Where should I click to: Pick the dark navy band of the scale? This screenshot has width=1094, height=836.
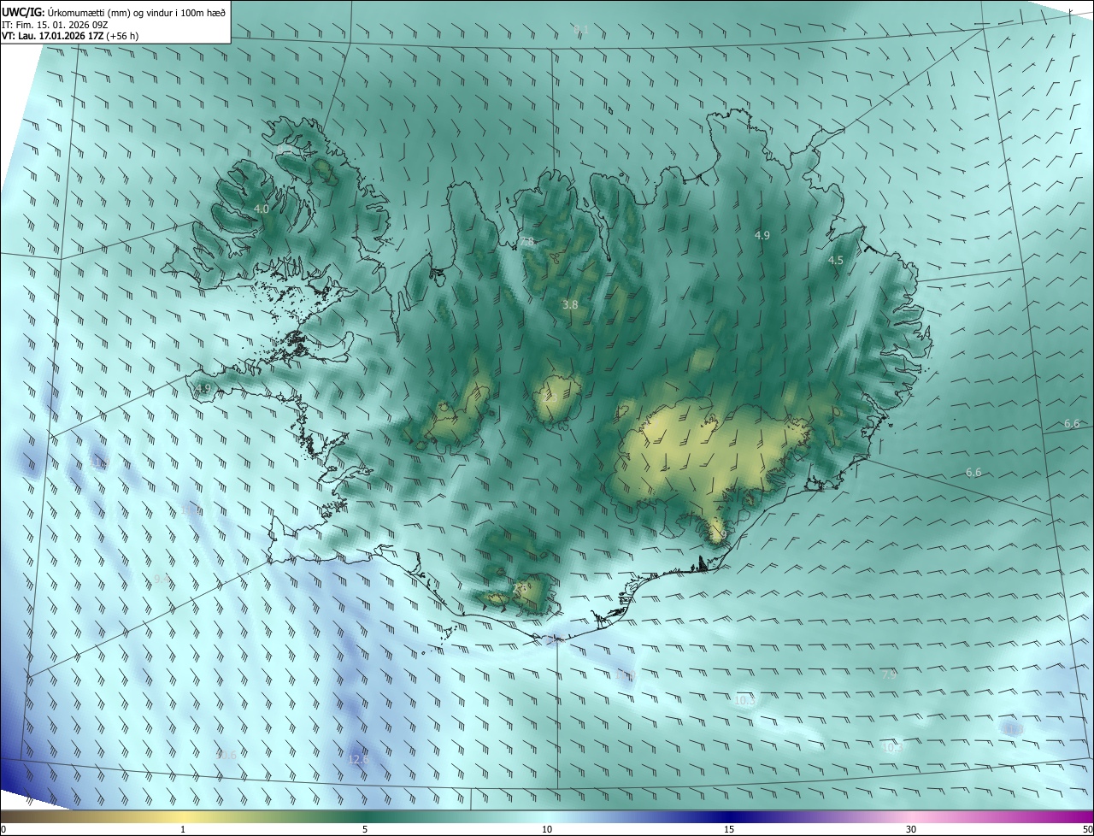[x=729, y=817]
